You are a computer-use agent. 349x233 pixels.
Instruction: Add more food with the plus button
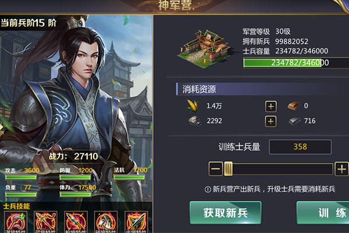tap(271, 107)
